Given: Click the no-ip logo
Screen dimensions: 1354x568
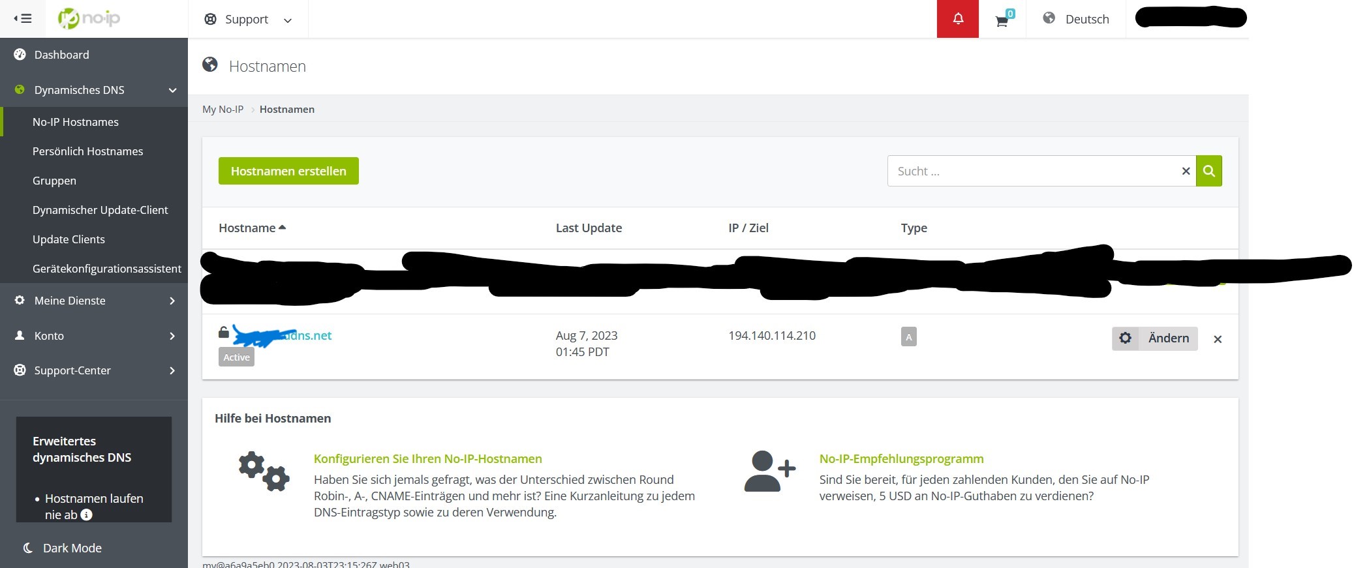Looking at the screenshot, I should [x=89, y=18].
